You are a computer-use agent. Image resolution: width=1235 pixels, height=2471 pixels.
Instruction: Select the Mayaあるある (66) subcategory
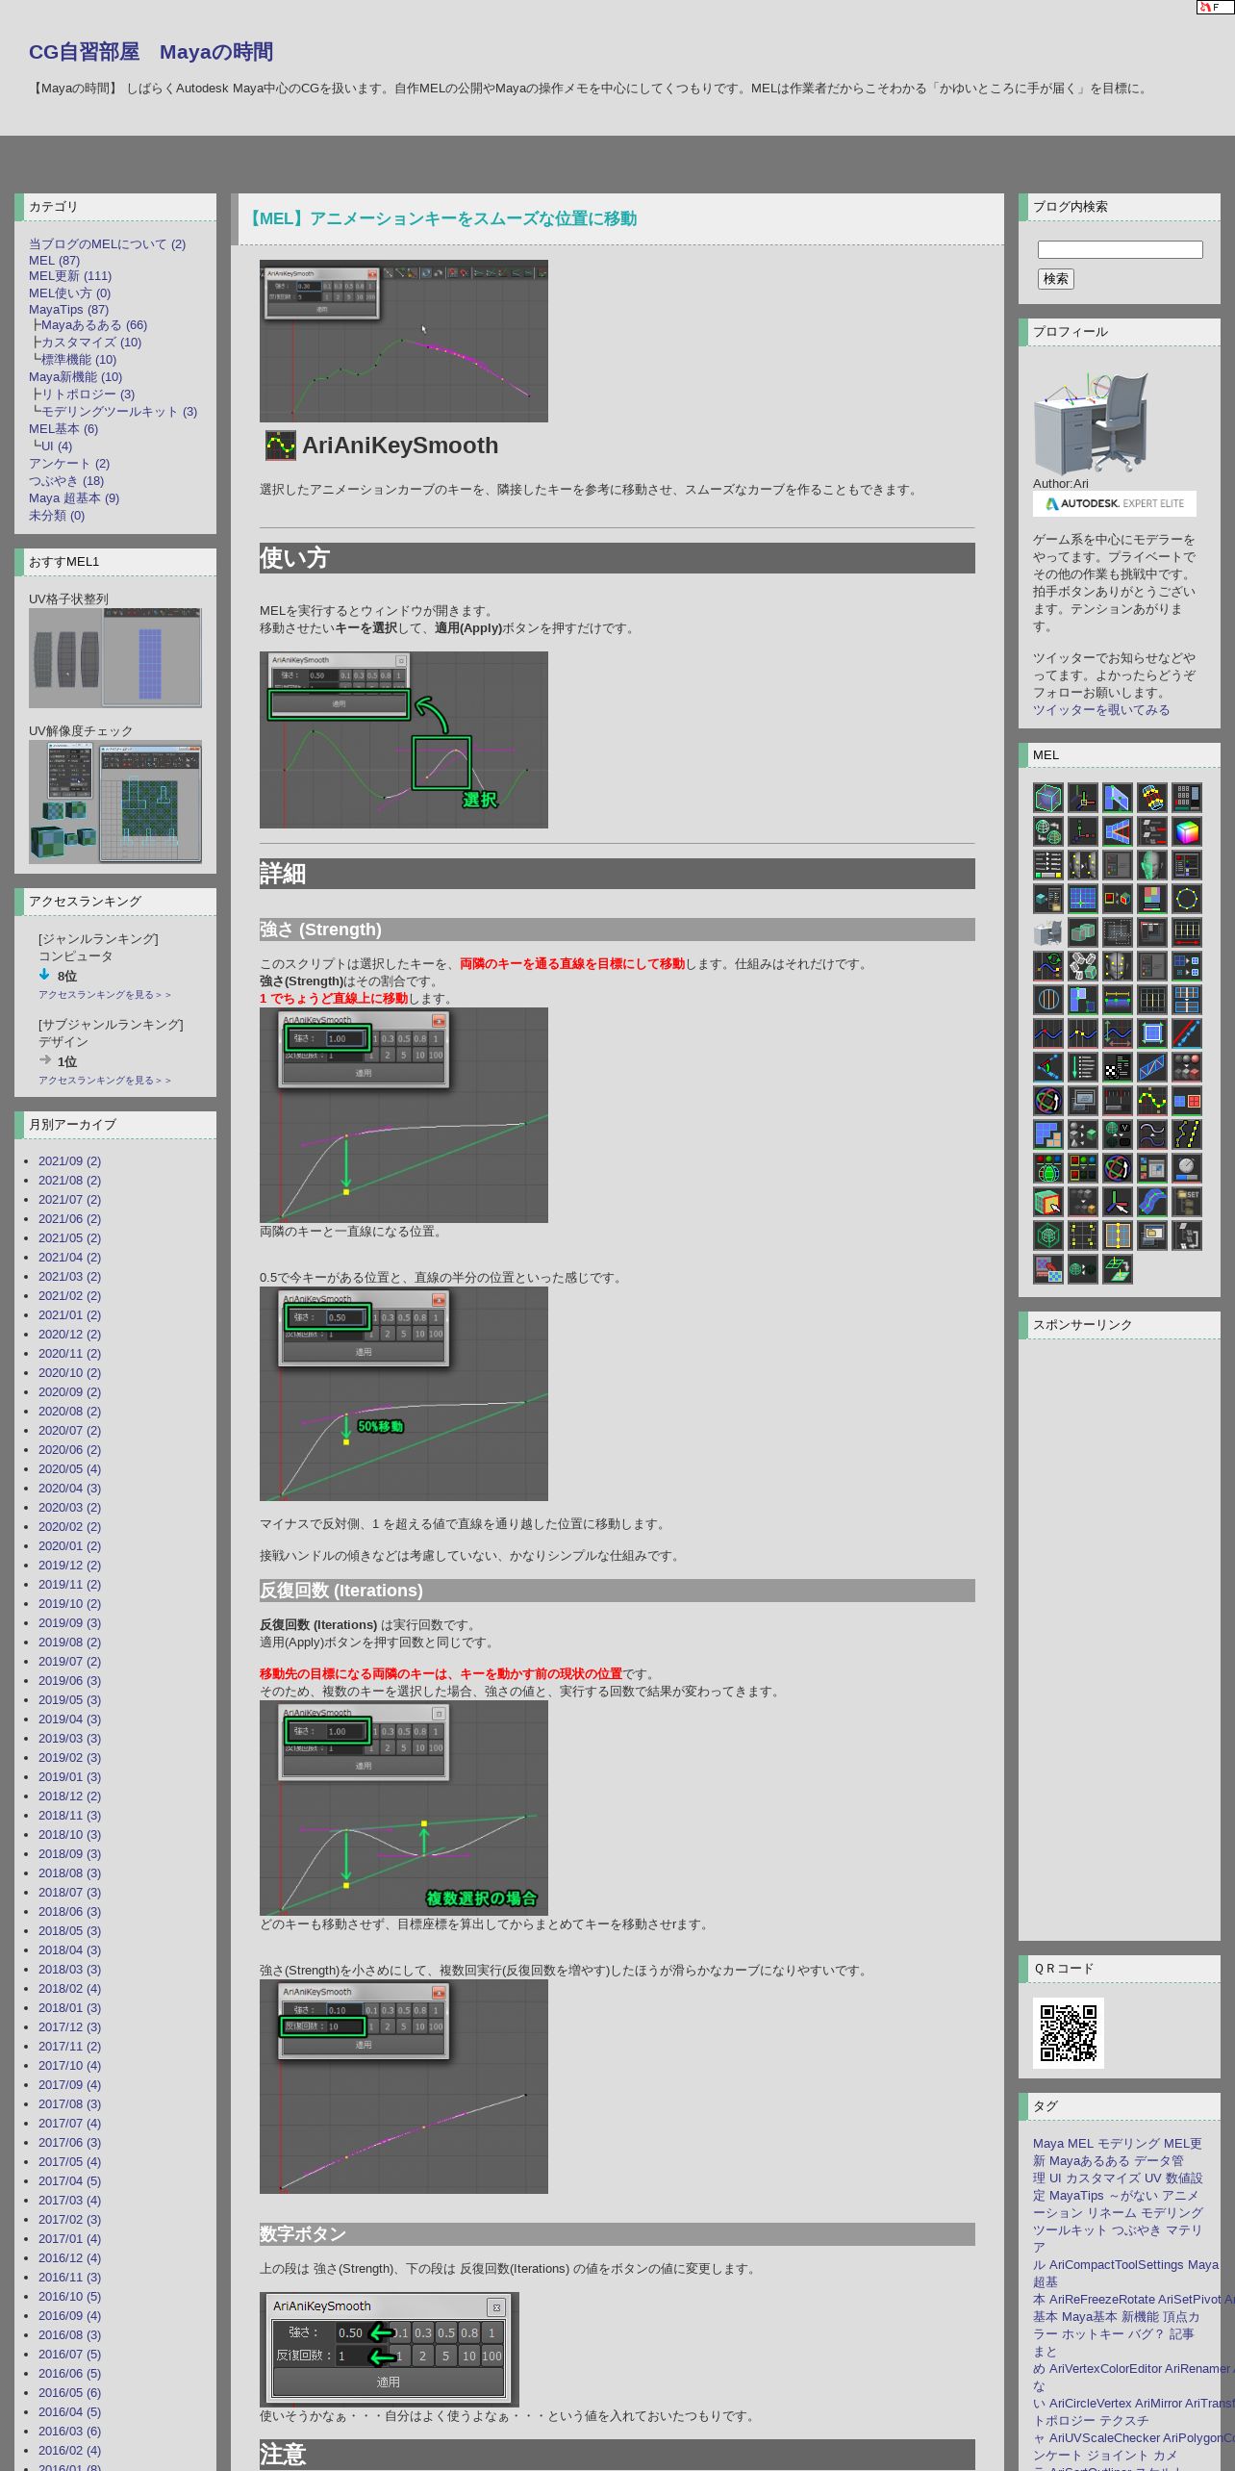[x=94, y=325]
